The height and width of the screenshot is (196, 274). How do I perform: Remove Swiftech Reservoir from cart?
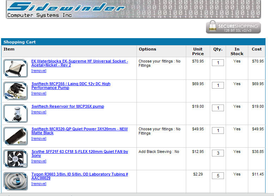[x=39, y=112]
